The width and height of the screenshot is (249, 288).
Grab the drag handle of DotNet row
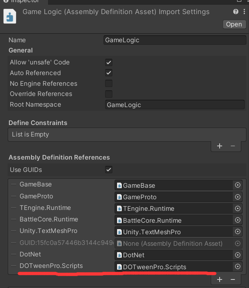(x=14, y=254)
